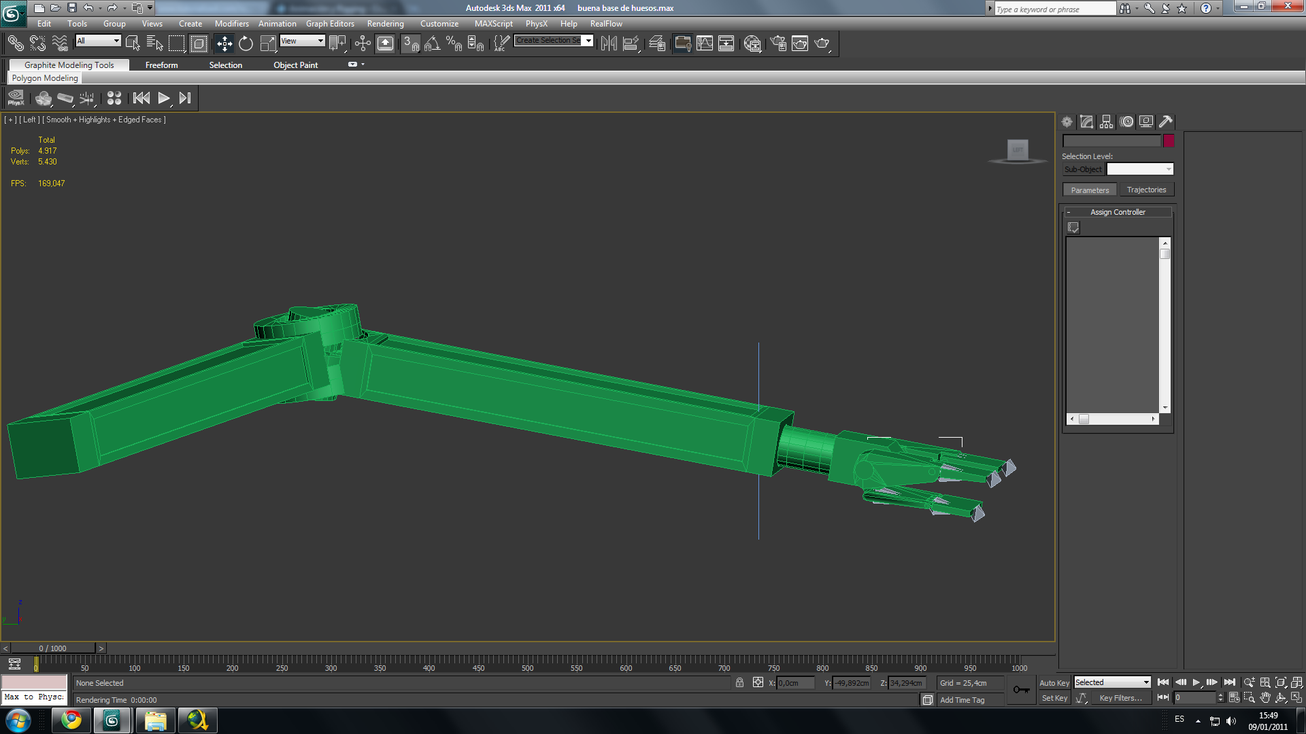Toggle Auto Key animation mode

coord(1054,683)
